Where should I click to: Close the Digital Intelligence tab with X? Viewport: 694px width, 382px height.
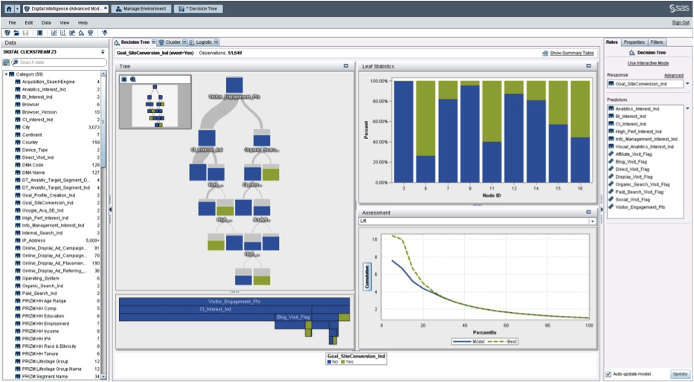pos(106,8)
